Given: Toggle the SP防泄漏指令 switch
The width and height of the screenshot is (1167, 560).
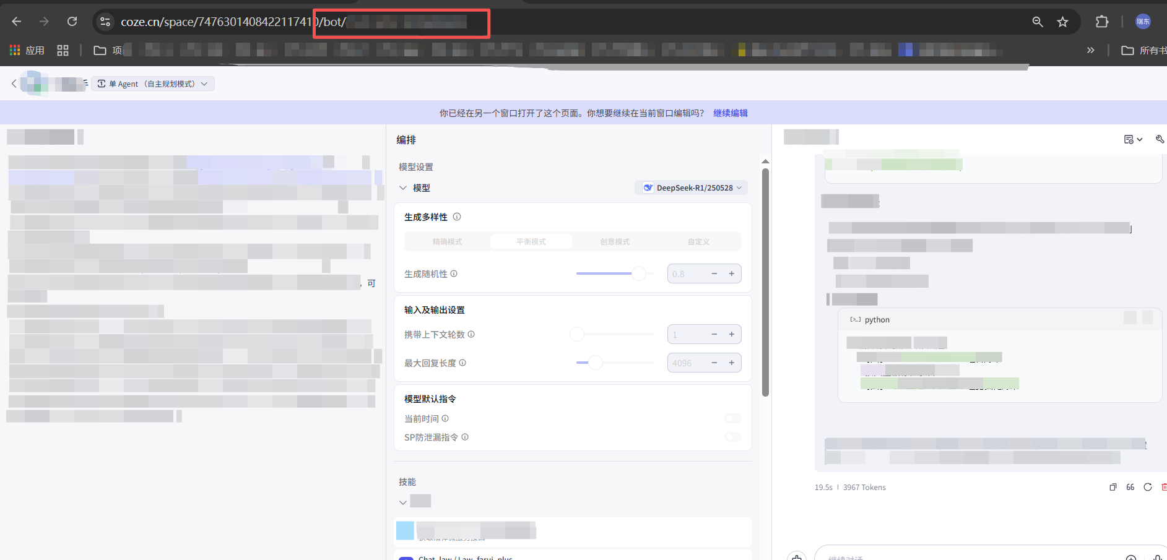Looking at the screenshot, I should pyautogui.click(x=732, y=437).
